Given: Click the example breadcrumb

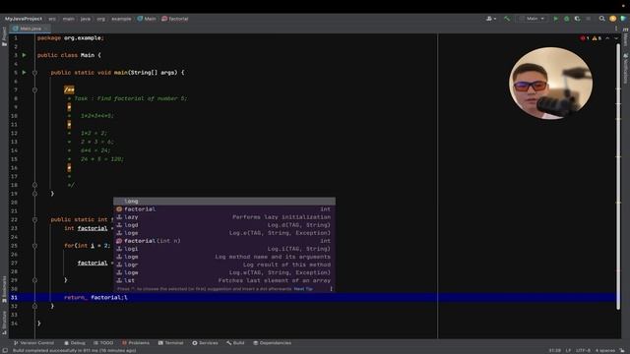Looking at the screenshot, I should point(121,19).
